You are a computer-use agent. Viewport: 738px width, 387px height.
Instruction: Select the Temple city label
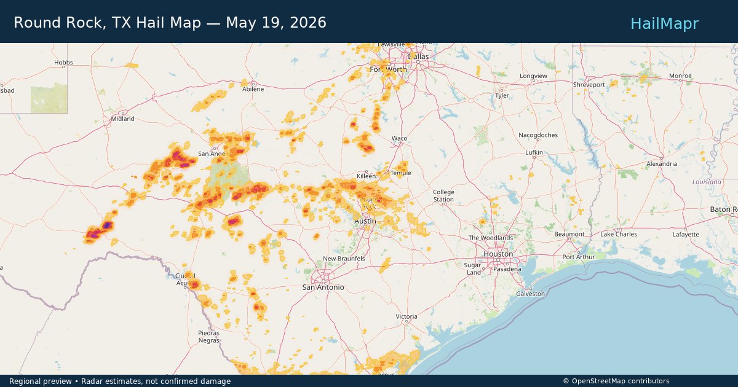click(x=400, y=173)
